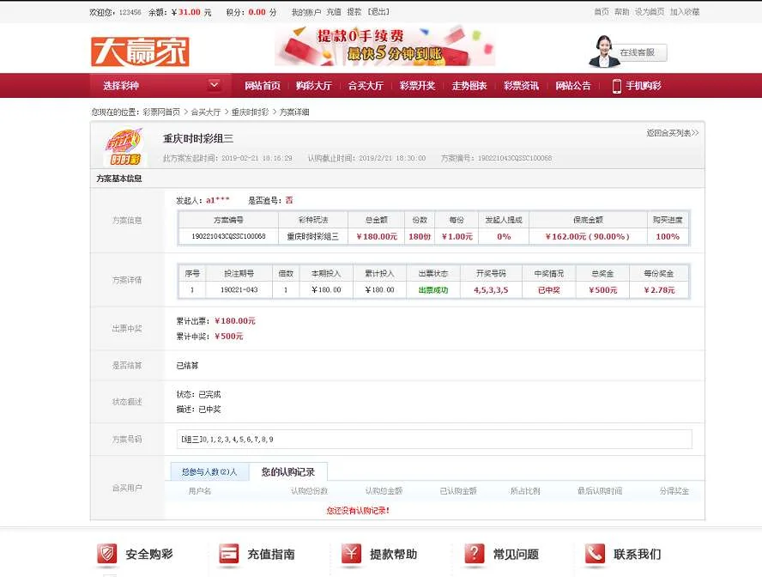This screenshot has height=577, width=762.
Task: Click the 方案号码 text field
Action: coord(433,439)
